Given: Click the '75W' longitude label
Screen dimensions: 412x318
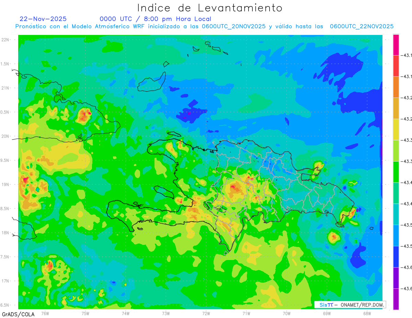Looking at the screenshot, I should (85, 314).
